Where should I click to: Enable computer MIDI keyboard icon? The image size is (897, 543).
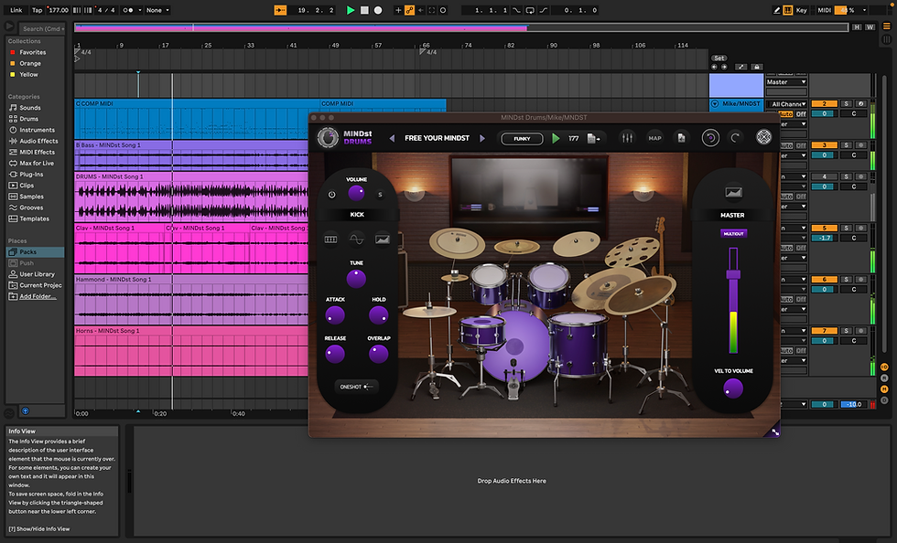pos(788,10)
